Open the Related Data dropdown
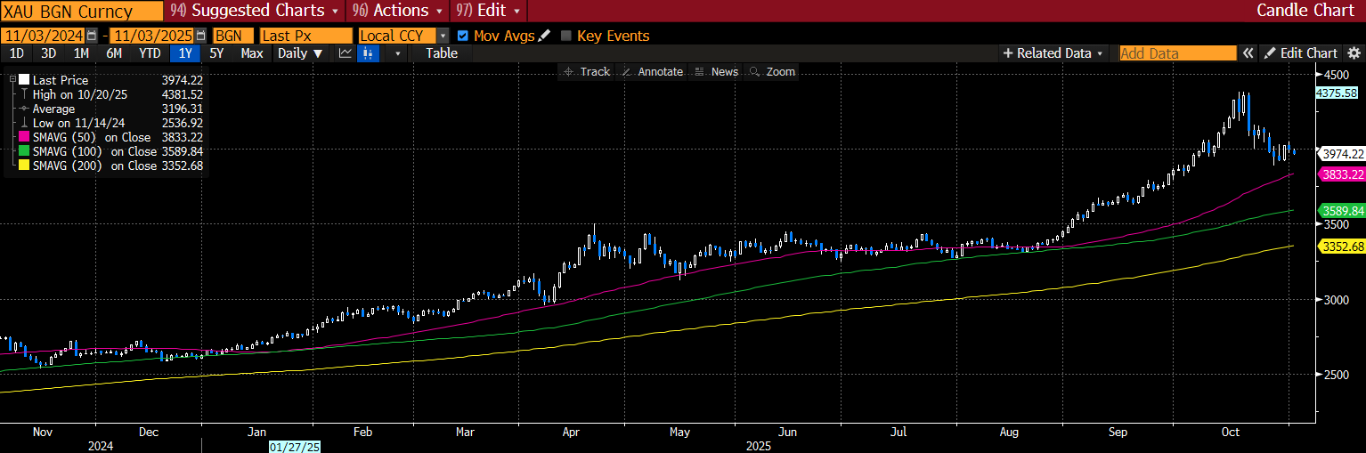The width and height of the screenshot is (1366, 453). tap(1053, 53)
